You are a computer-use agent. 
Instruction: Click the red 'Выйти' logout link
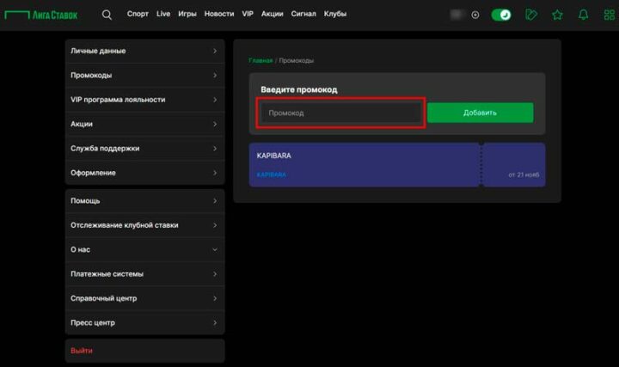click(82, 351)
